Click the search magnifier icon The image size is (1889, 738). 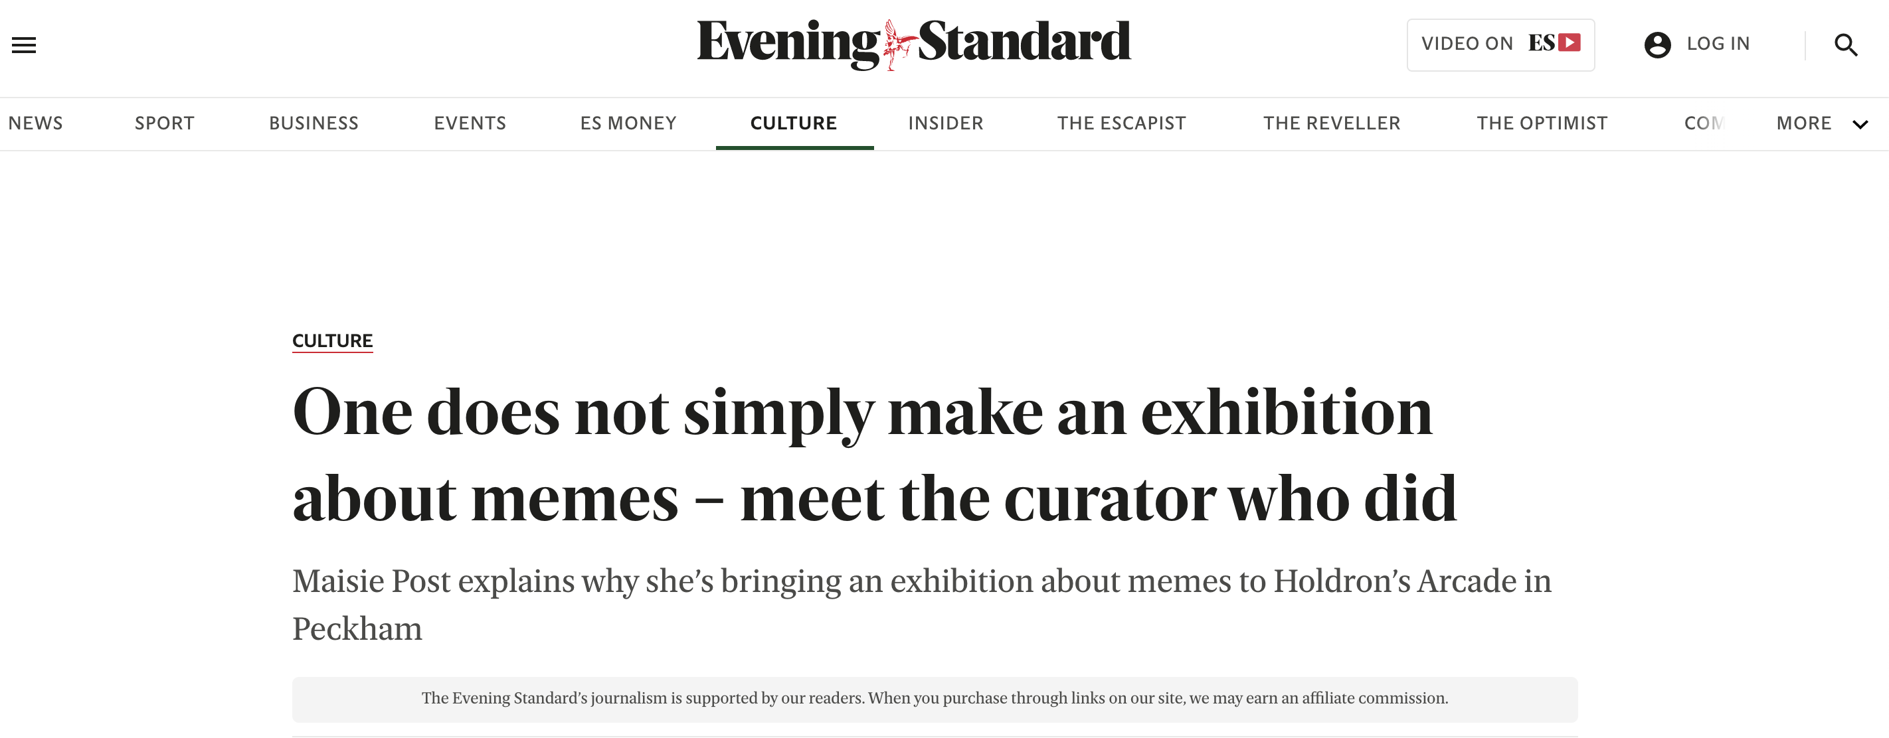[x=1845, y=45]
